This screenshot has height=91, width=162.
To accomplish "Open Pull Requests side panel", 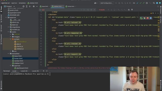I will click(x=1, y=39).
